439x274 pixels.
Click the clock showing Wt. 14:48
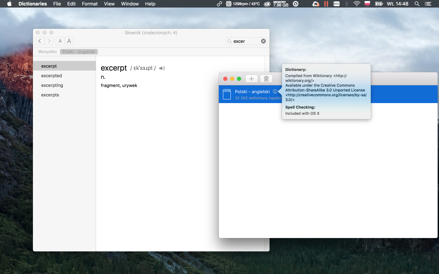398,4
